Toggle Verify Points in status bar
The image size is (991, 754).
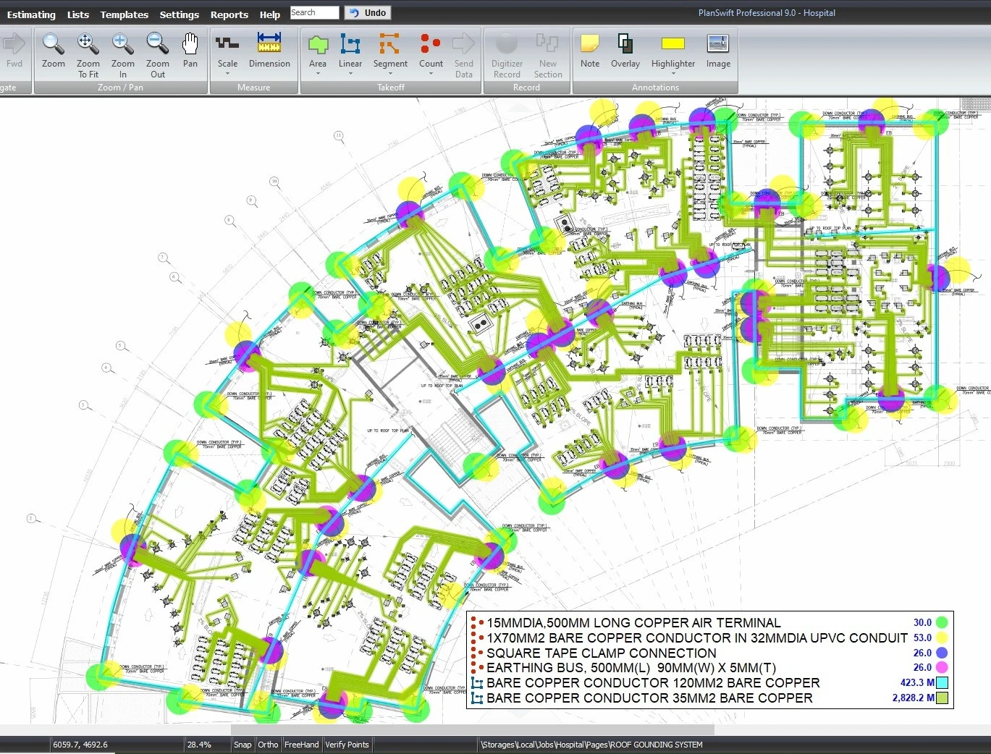point(347,745)
